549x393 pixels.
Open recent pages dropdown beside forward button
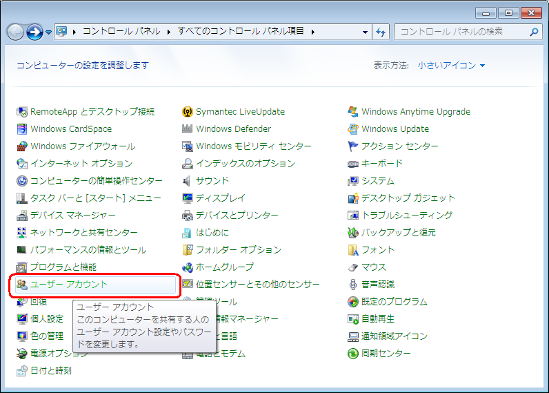tap(49, 32)
